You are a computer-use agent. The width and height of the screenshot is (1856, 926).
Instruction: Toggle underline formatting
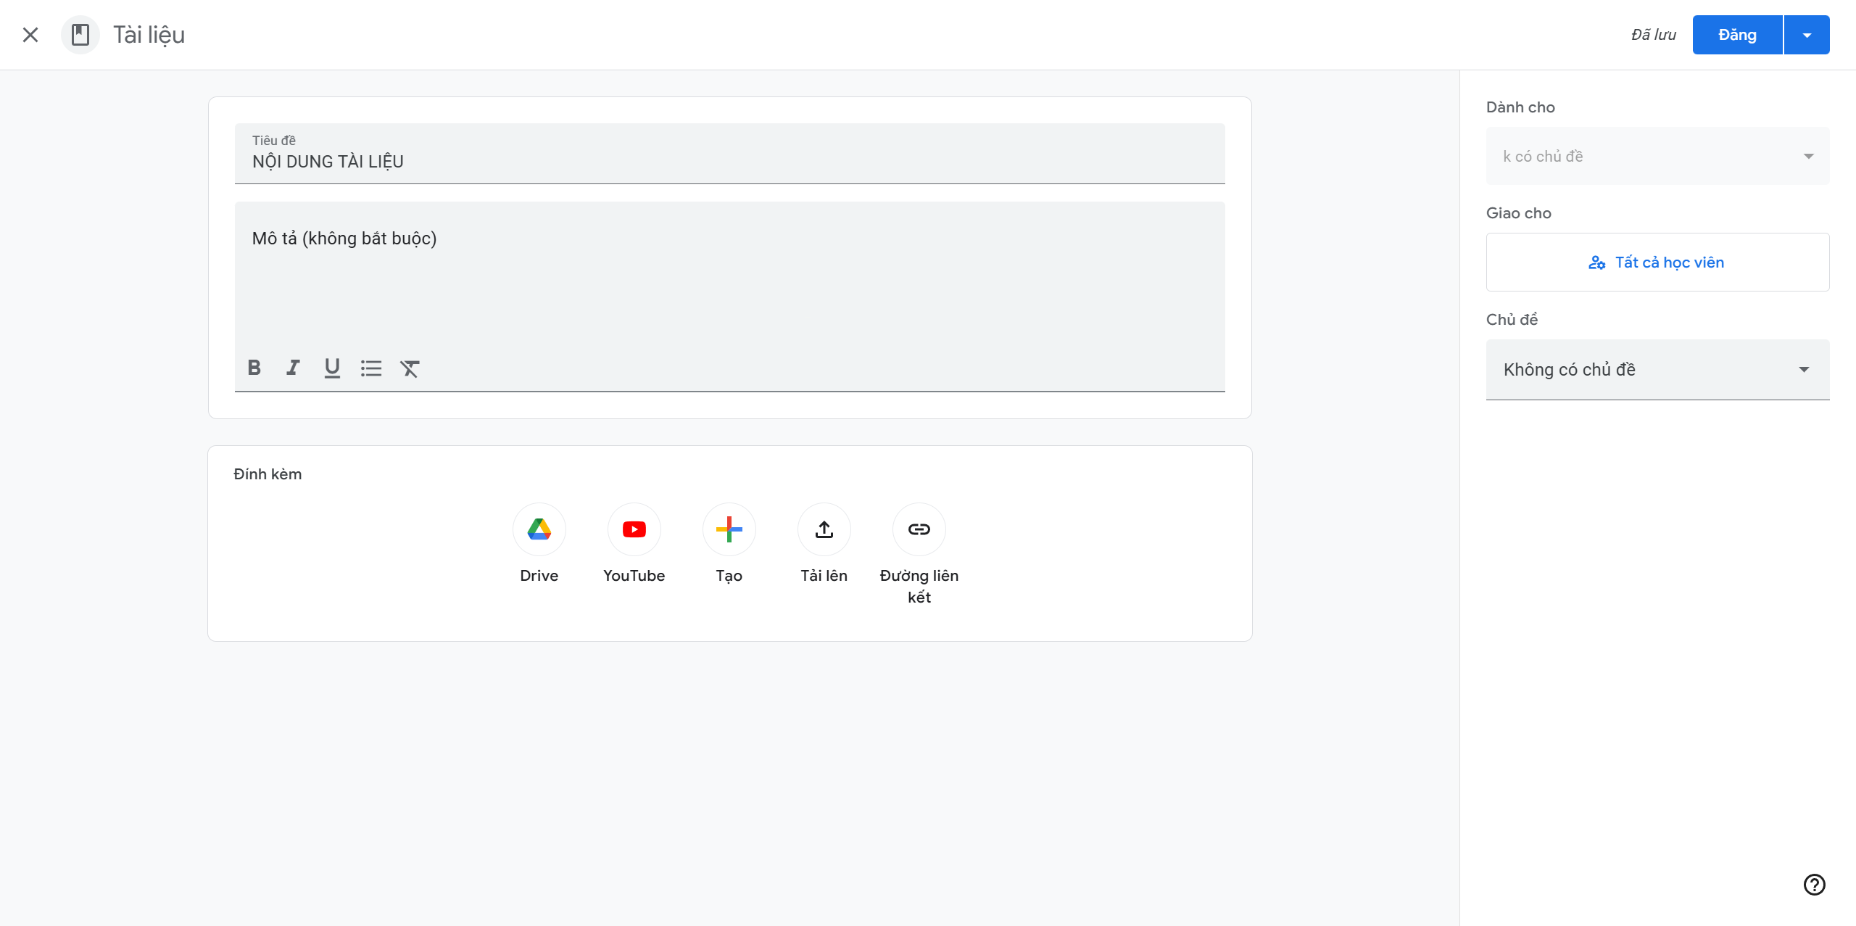pyautogui.click(x=332, y=368)
